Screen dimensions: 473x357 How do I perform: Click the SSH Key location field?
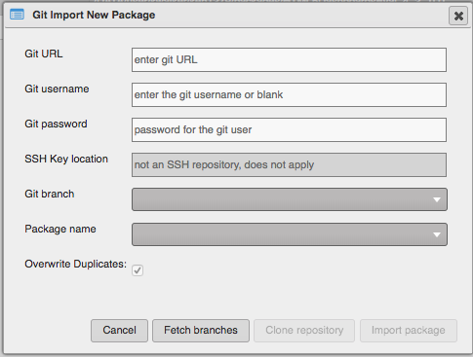289,164
